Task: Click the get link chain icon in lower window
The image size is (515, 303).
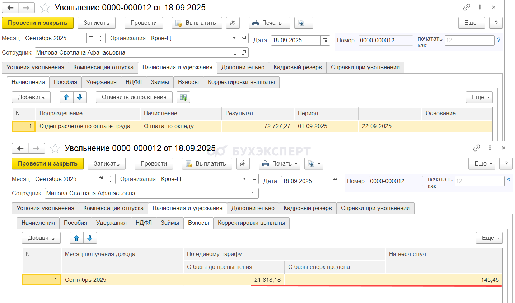Action: pyautogui.click(x=477, y=148)
